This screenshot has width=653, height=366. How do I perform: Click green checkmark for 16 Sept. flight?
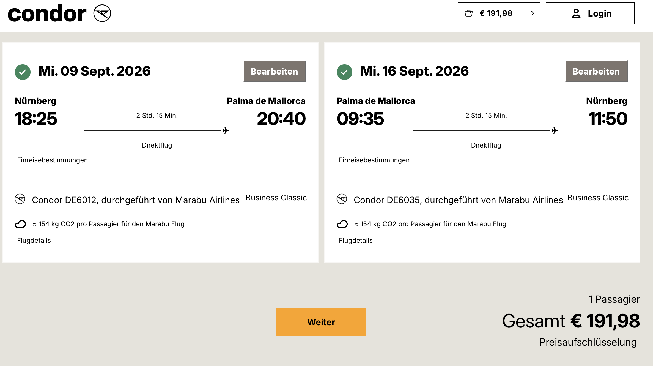pyautogui.click(x=344, y=72)
